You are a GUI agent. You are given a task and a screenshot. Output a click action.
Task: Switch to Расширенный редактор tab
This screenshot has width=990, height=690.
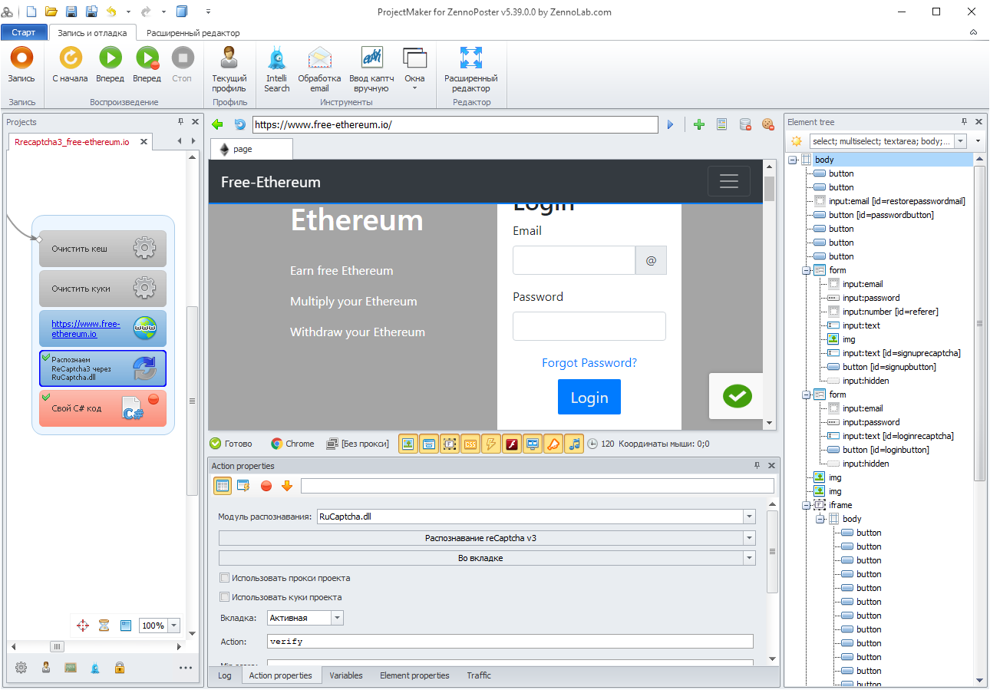pos(193,33)
